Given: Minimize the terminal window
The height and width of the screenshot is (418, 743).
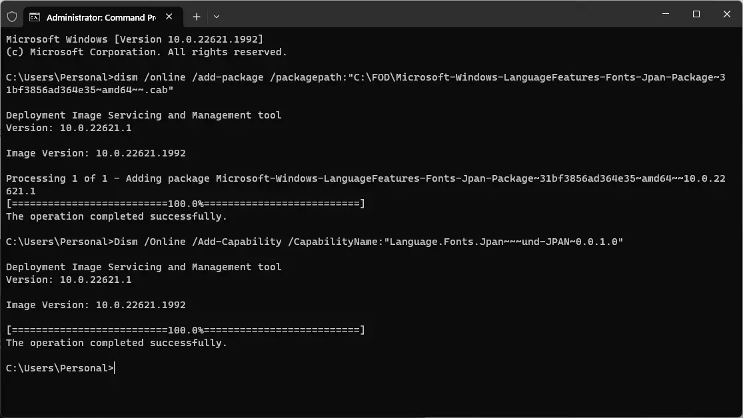Looking at the screenshot, I should pos(666,14).
